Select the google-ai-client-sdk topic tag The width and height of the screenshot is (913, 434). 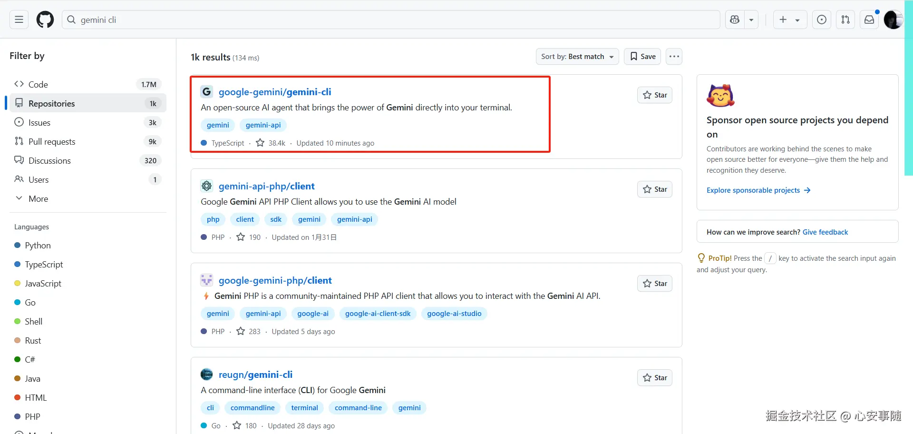378,314
